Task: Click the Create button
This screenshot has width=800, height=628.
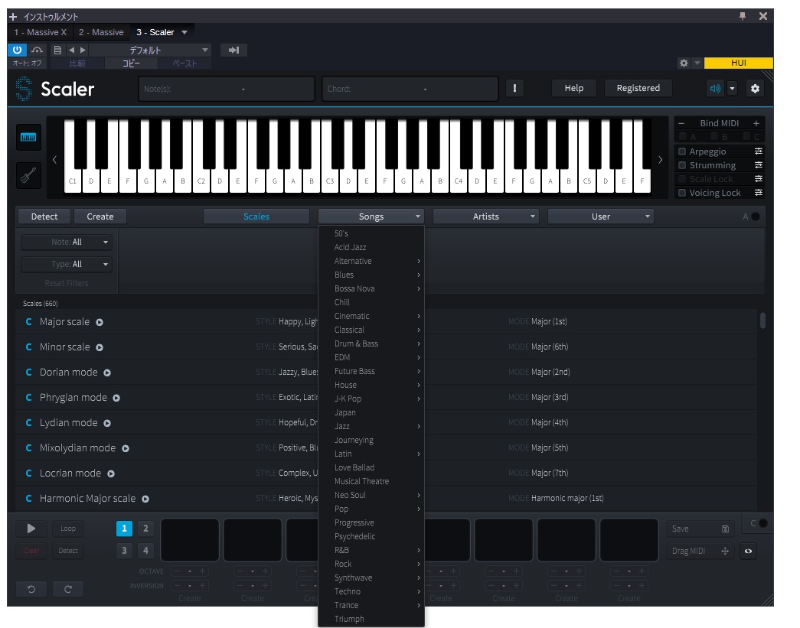Action: tap(100, 216)
